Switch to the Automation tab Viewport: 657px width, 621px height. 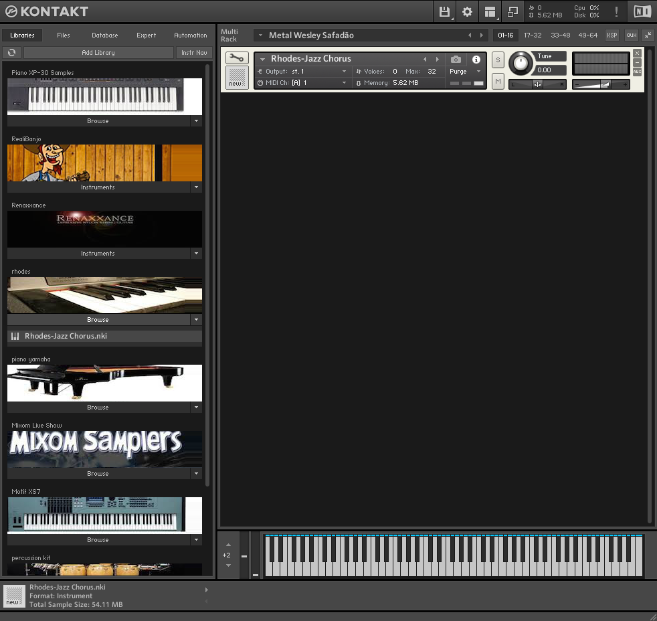click(190, 35)
